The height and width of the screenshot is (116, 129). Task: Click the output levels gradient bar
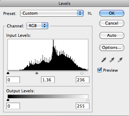(x=48, y=96)
